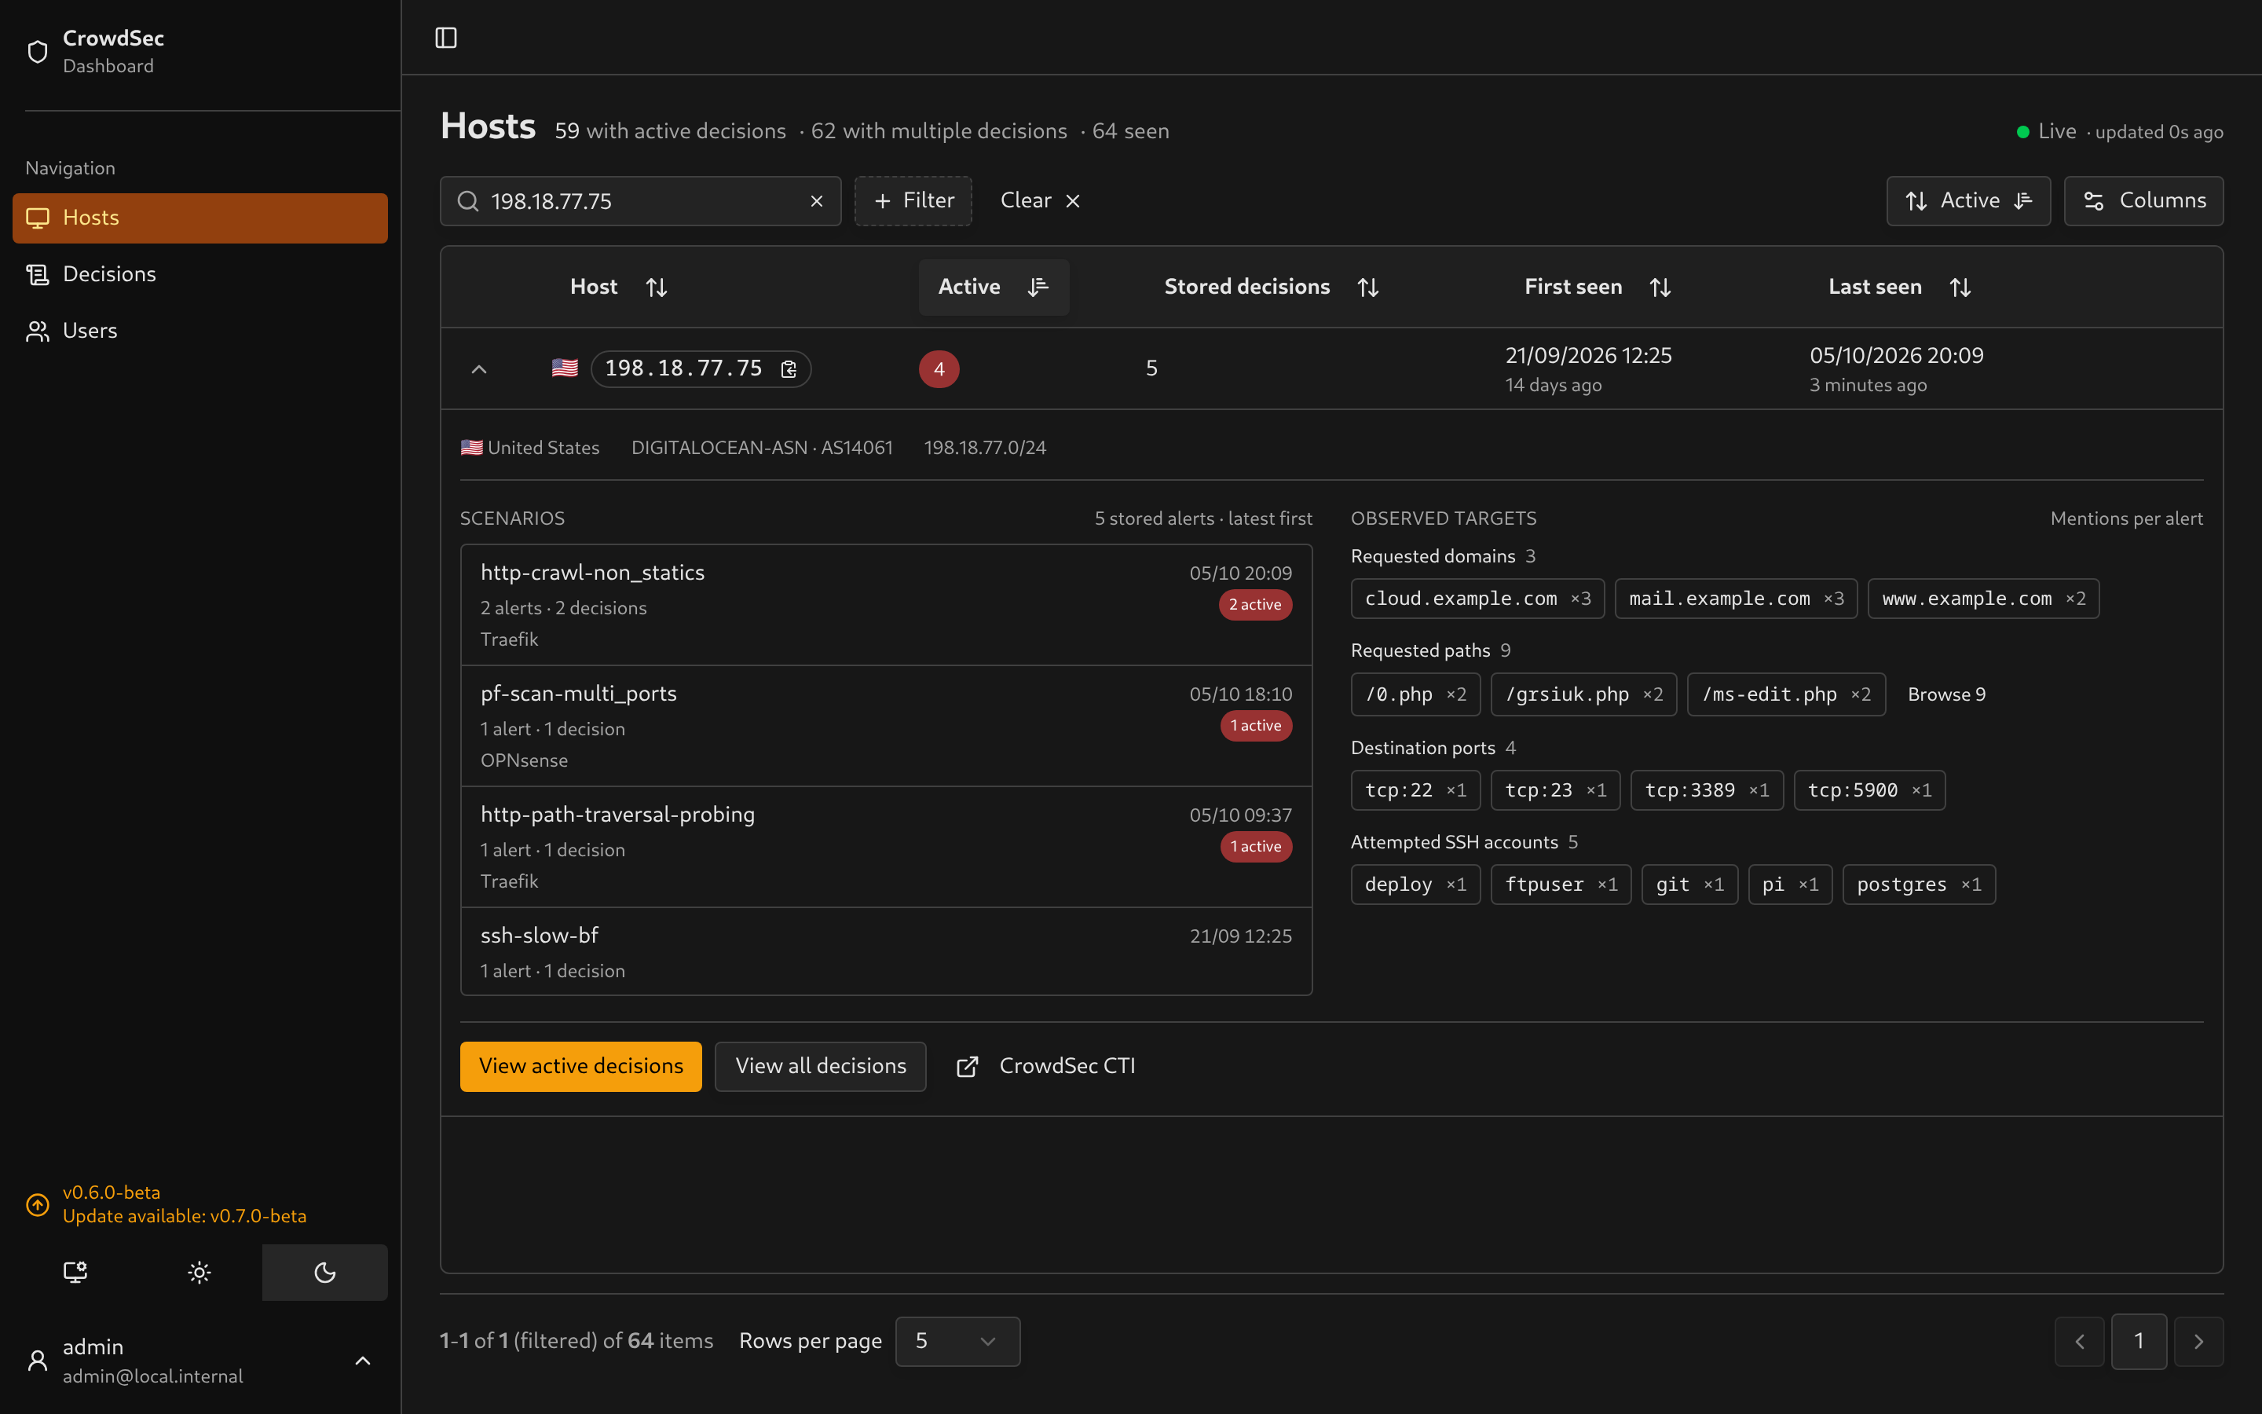
Task: Collapse the 198.18.77.75 host row
Action: pos(478,369)
